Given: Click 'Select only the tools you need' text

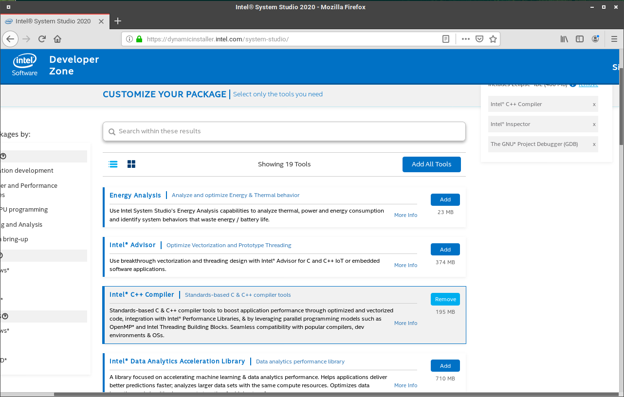Looking at the screenshot, I should click(x=278, y=94).
